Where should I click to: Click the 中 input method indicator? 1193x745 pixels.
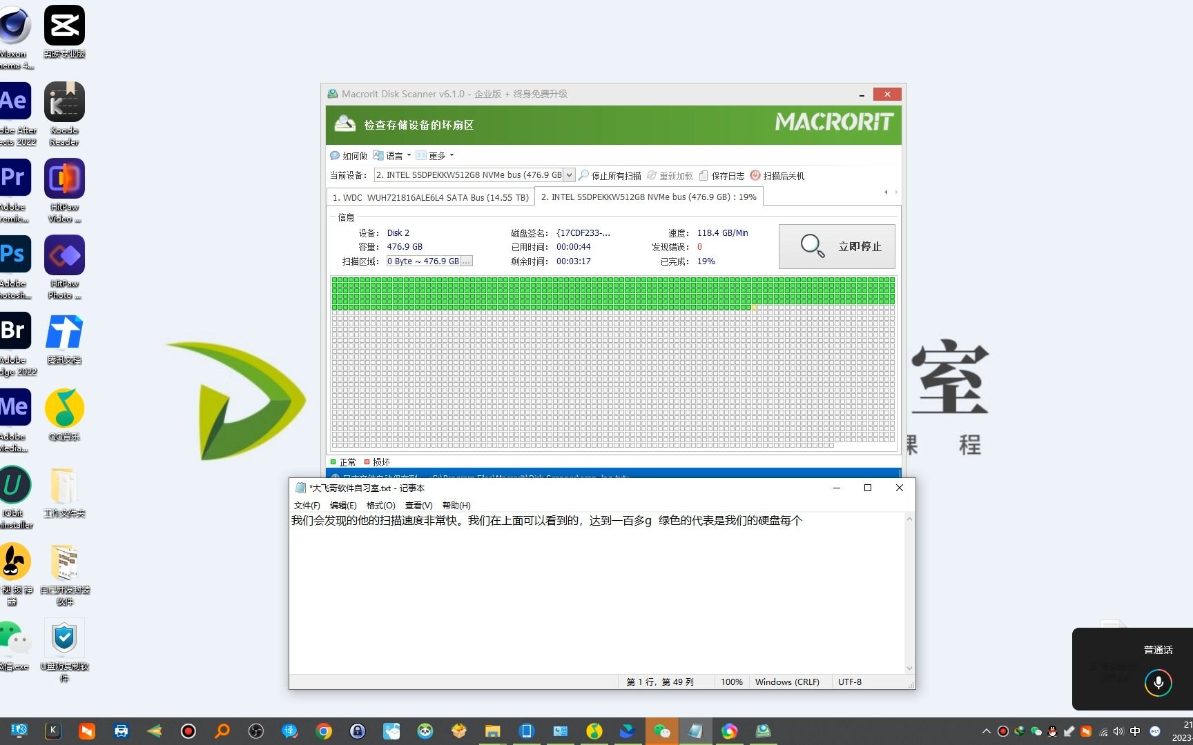tap(1135, 731)
